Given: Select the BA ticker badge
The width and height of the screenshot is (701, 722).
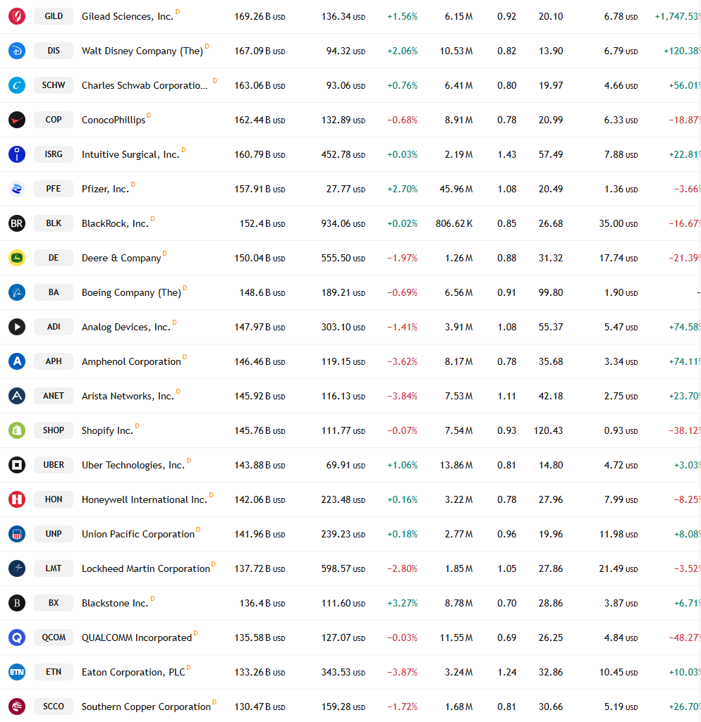Looking at the screenshot, I should click(54, 292).
